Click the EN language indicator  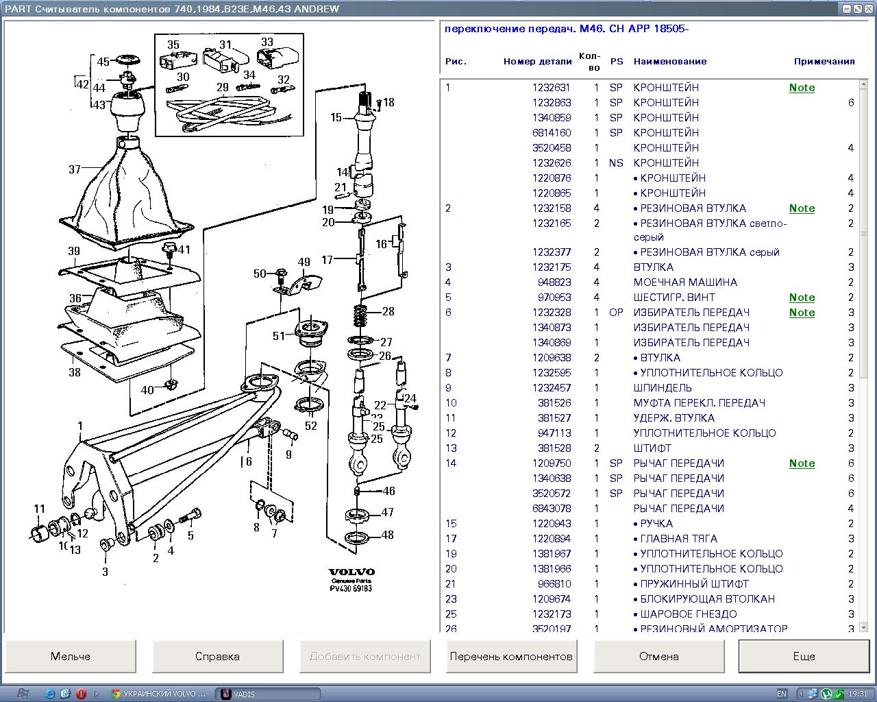pos(782,694)
